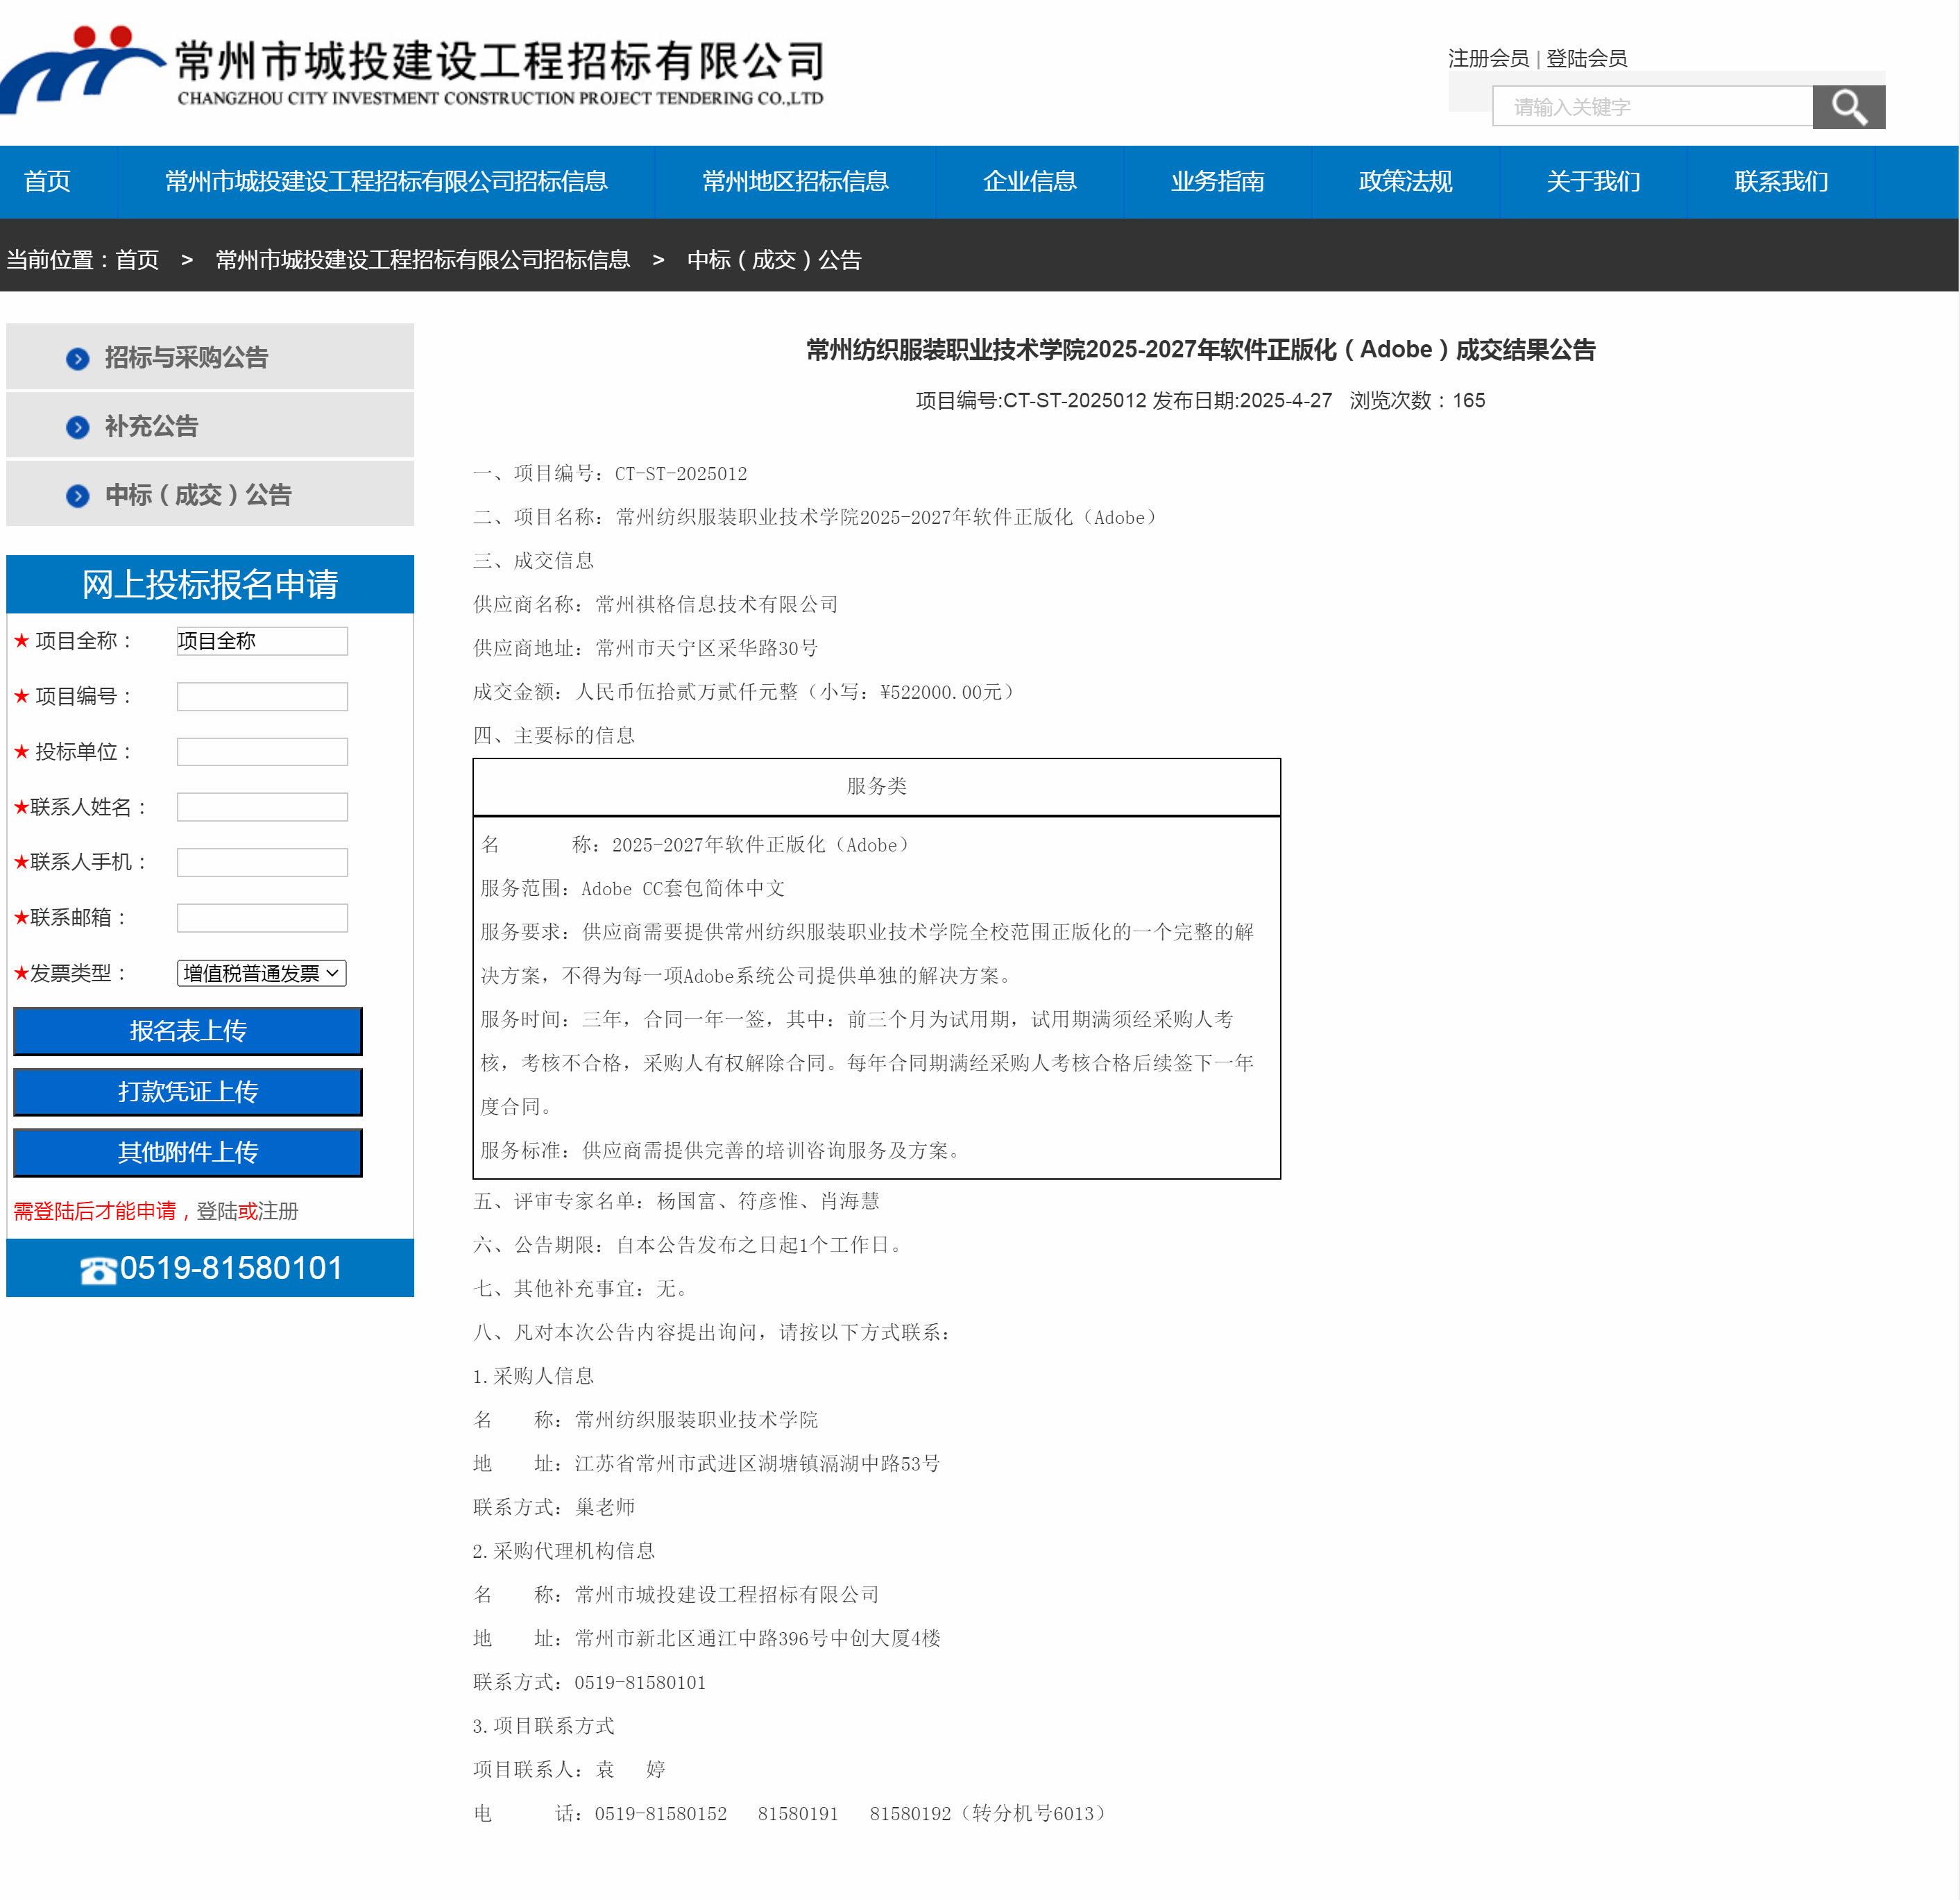Click arrow icon beside 补充公告
The image size is (1960, 1900).
tap(77, 427)
